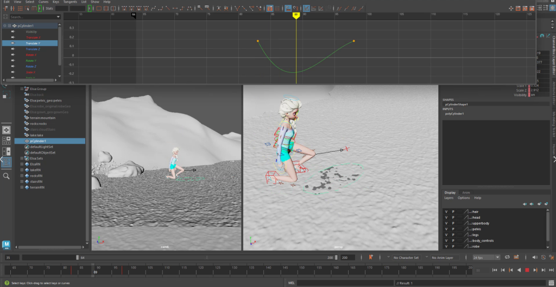
Task: Apply Plateau tangents
Action: tap(189, 8)
